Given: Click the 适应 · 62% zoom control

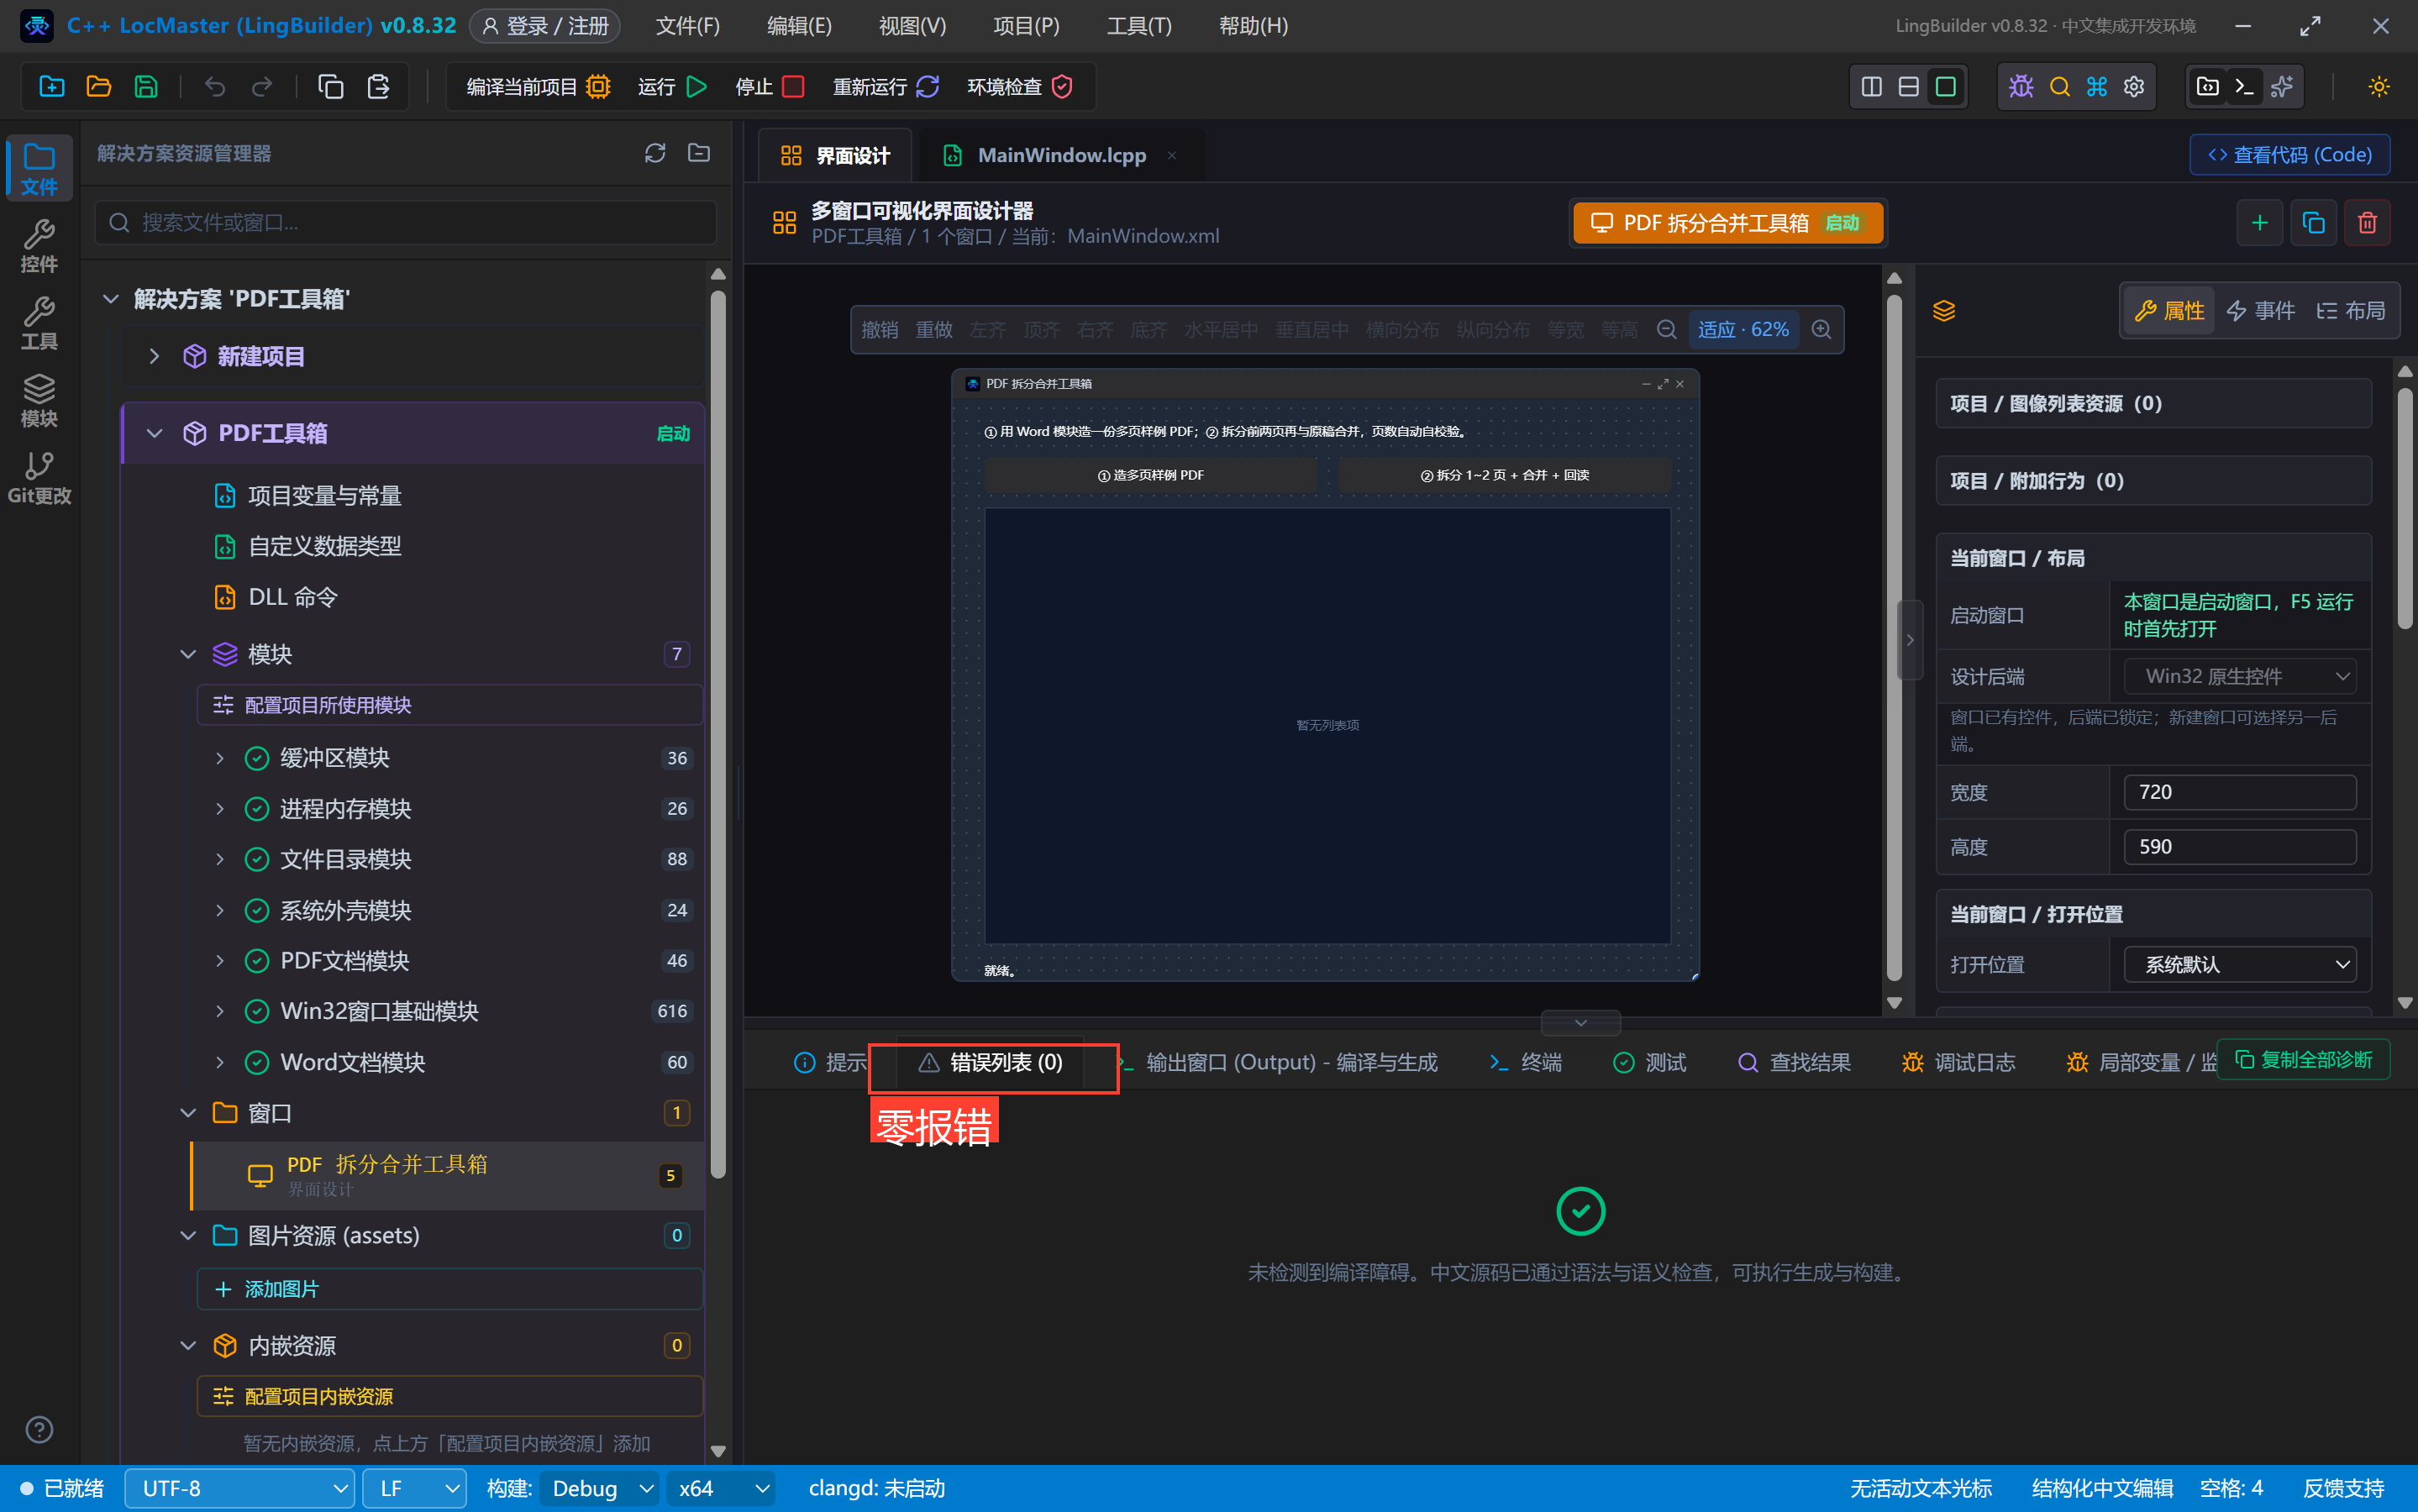Looking at the screenshot, I should (x=1743, y=330).
